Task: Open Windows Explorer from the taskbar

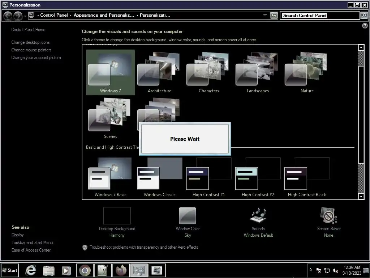Action: (49, 270)
